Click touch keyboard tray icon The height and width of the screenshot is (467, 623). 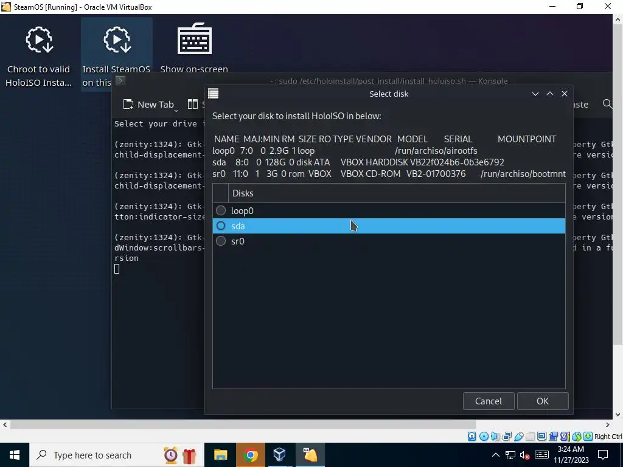(542, 455)
